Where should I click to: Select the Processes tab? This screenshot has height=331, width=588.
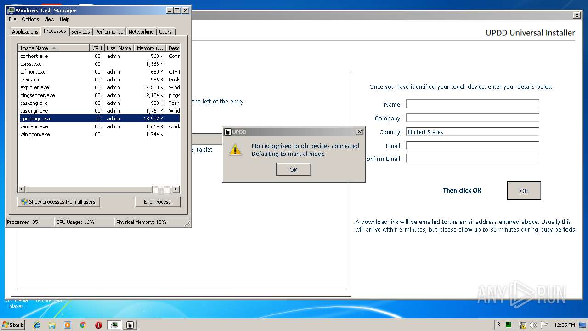click(55, 31)
